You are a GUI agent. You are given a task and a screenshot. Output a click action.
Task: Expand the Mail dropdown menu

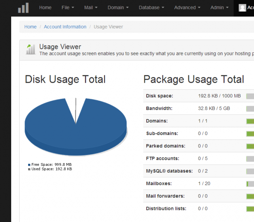pyautogui.click(x=91, y=8)
